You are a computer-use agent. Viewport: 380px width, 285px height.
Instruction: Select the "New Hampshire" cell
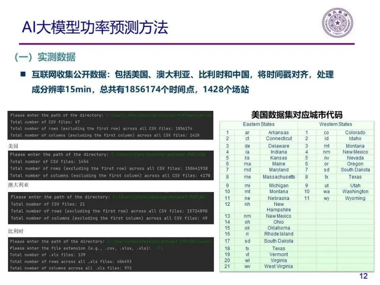click(279, 207)
